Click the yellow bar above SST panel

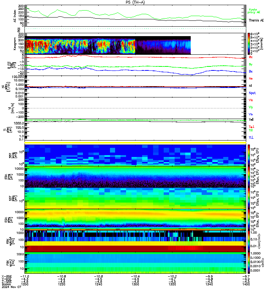click(x=135, y=143)
